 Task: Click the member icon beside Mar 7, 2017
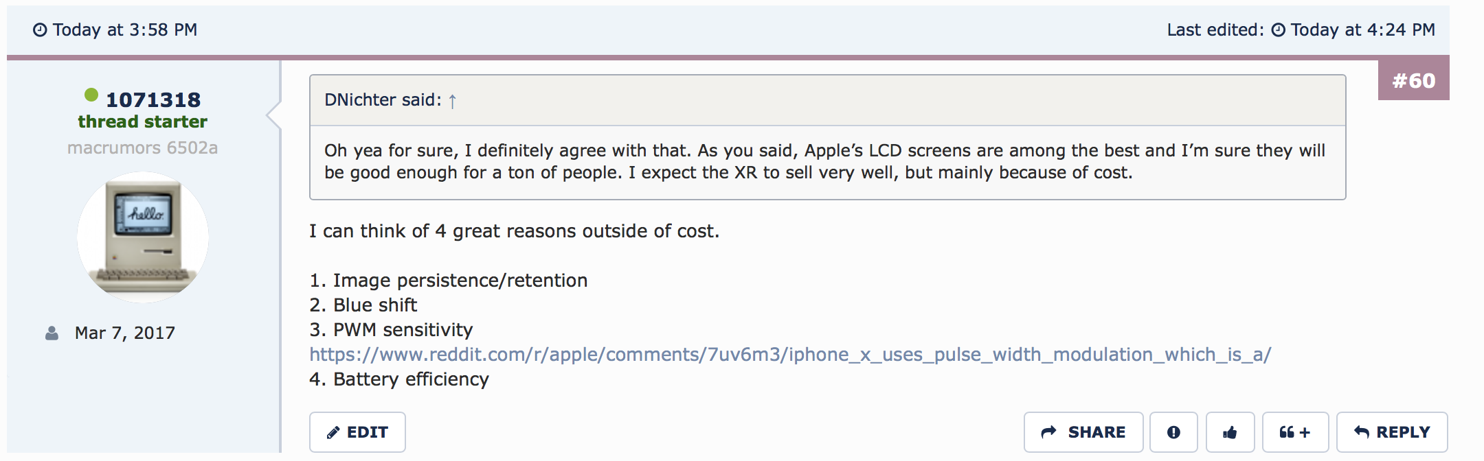tap(52, 333)
